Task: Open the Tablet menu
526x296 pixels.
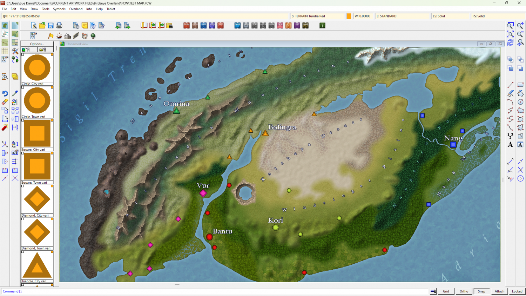Action: [111, 9]
